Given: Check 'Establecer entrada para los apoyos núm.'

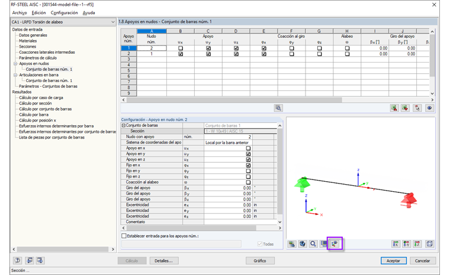Looking at the screenshot, I should click(x=124, y=236).
